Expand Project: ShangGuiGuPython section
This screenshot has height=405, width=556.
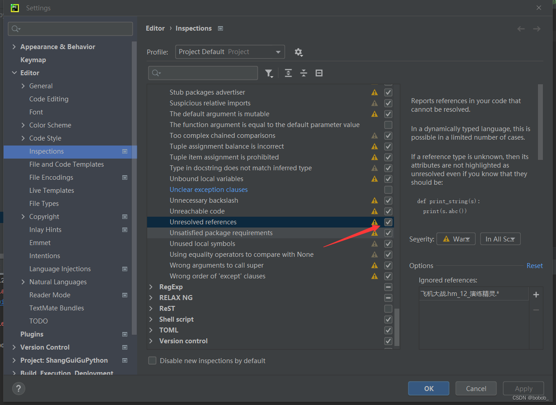point(14,360)
